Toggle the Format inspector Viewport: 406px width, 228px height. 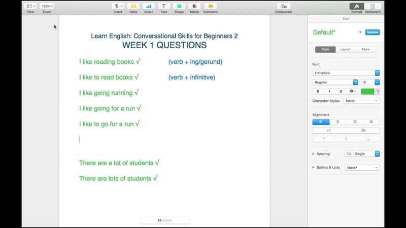(357, 6)
